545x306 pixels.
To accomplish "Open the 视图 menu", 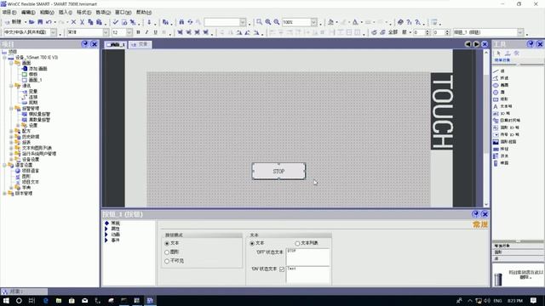I will 47,12.
